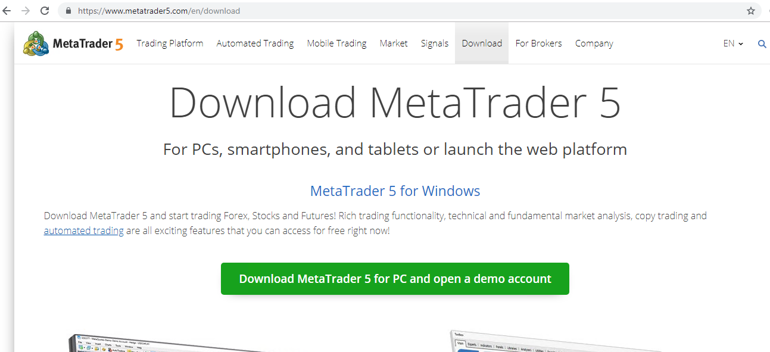Open the Signals section
The image size is (770, 352).
(x=435, y=43)
